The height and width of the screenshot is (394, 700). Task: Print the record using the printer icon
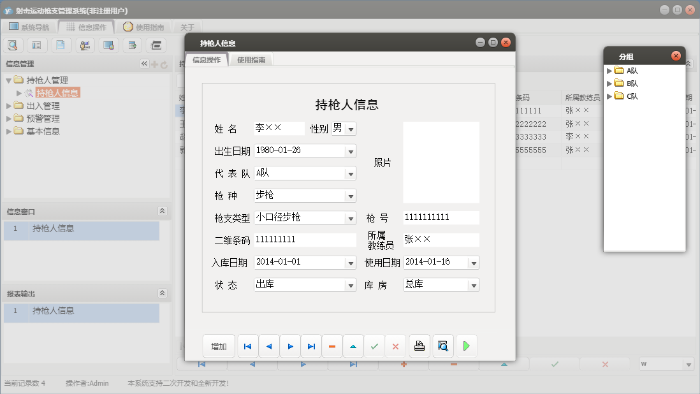419,346
